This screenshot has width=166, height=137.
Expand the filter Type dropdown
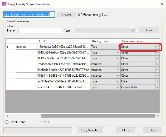pos(133,31)
